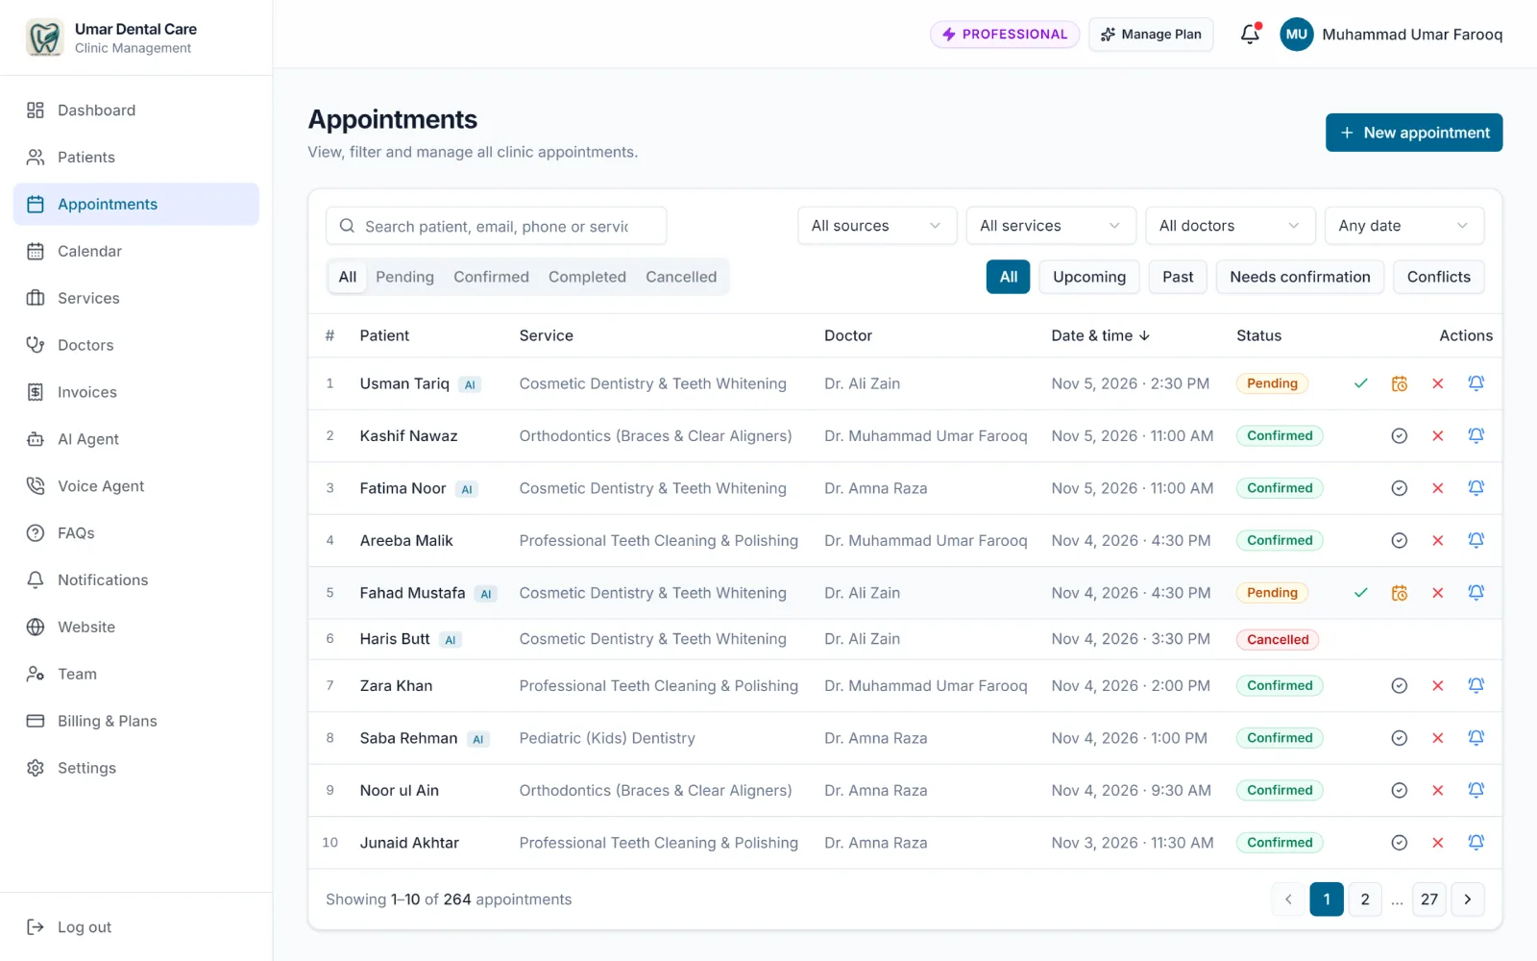1537x961 pixels.
Task: Open Billing & Plans in sidebar
Action: point(136,722)
